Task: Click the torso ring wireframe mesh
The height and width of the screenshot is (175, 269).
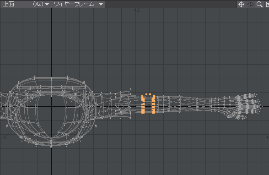Action: [x=51, y=111]
